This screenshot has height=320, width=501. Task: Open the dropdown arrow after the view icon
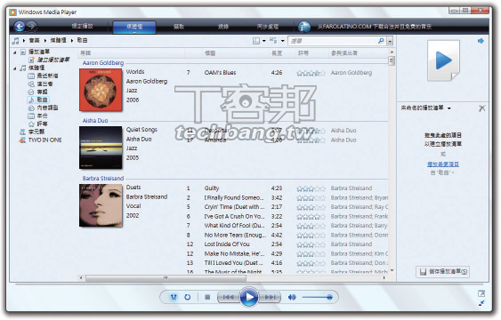pos(282,41)
